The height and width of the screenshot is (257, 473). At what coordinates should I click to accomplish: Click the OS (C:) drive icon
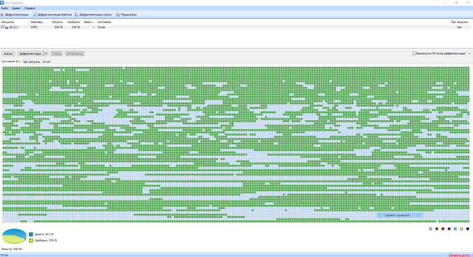pos(7,27)
